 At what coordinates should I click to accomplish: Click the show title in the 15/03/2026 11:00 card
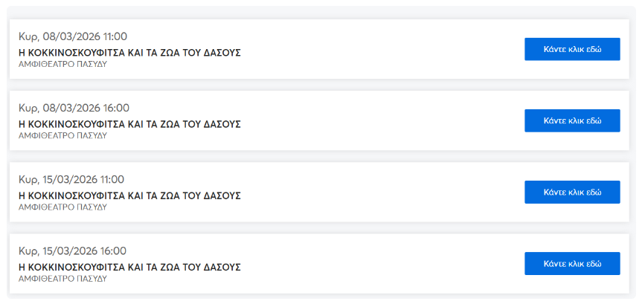click(129, 195)
